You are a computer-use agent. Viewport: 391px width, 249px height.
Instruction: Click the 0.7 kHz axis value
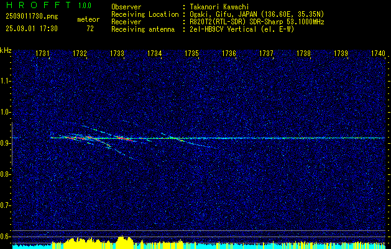coord(4,205)
